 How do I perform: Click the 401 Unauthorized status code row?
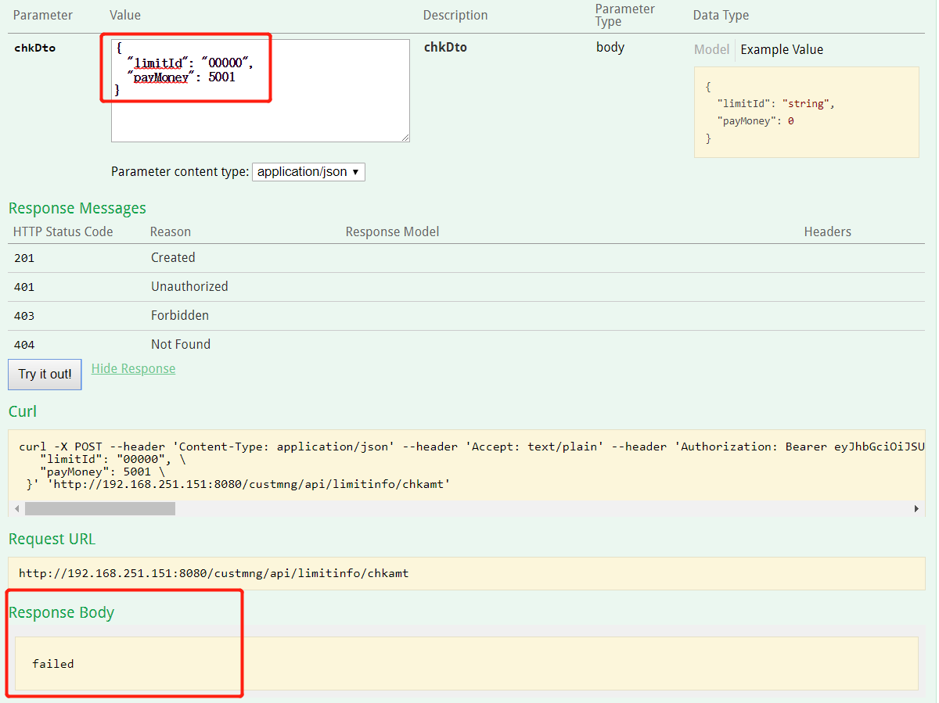coord(24,286)
